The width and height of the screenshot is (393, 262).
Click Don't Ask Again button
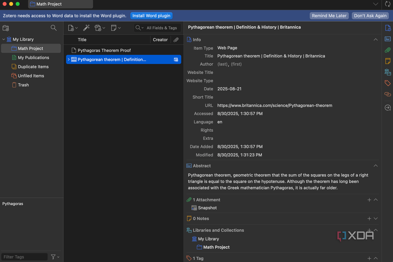(370, 16)
